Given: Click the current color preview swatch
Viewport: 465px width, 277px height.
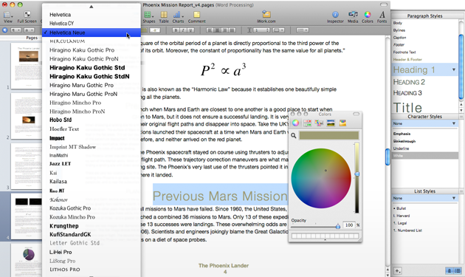Looking at the screenshot, I should click(x=329, y=135).
